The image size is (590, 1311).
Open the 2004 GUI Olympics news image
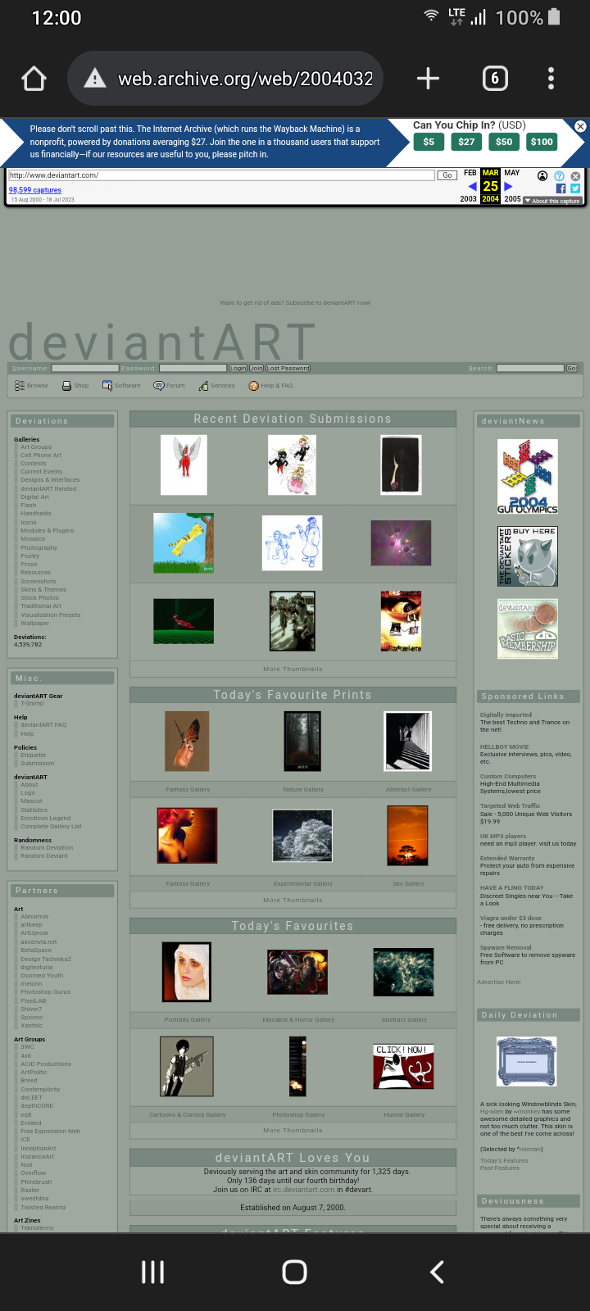528,476
